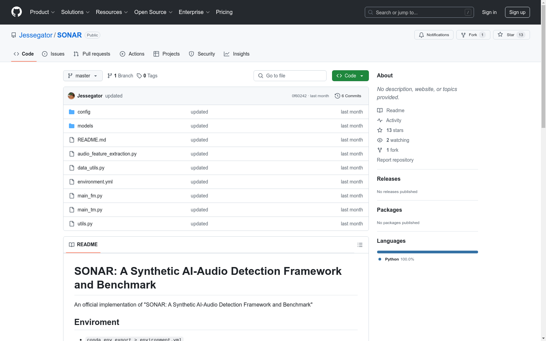This screenshot has width=546, height=341.
Task: View the 6 Commits history link
Action: (x=348, y=96)
